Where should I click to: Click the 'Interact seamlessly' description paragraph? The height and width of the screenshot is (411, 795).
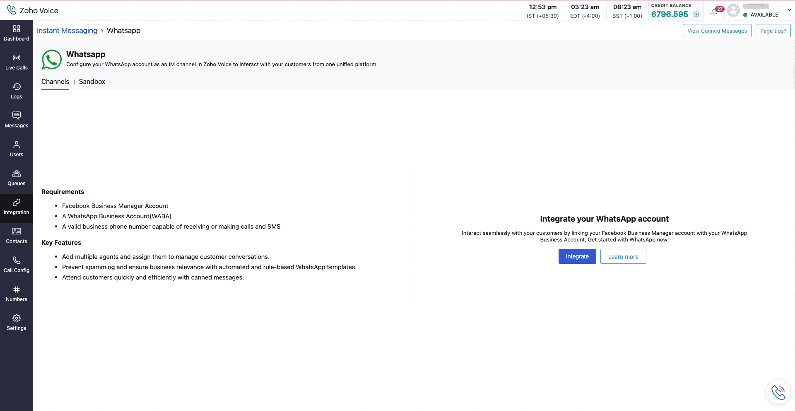[605, 236]
